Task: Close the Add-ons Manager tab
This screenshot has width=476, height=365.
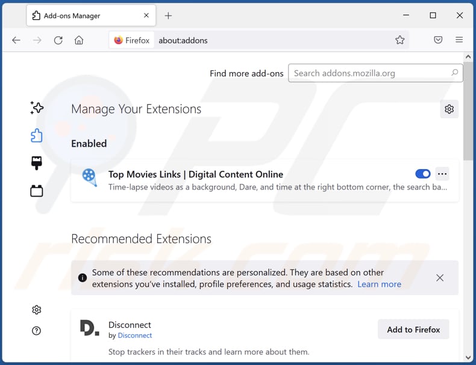Action: click(x=146, y=16)
